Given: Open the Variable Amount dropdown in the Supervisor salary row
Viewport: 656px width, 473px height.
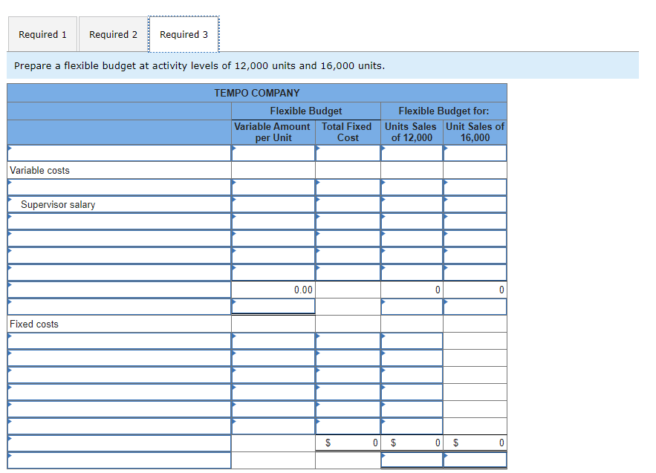Looking at the screenshot, I should [x=273, y=204].
